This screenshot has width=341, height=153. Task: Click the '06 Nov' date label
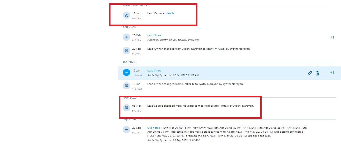[x=137, y=106]
